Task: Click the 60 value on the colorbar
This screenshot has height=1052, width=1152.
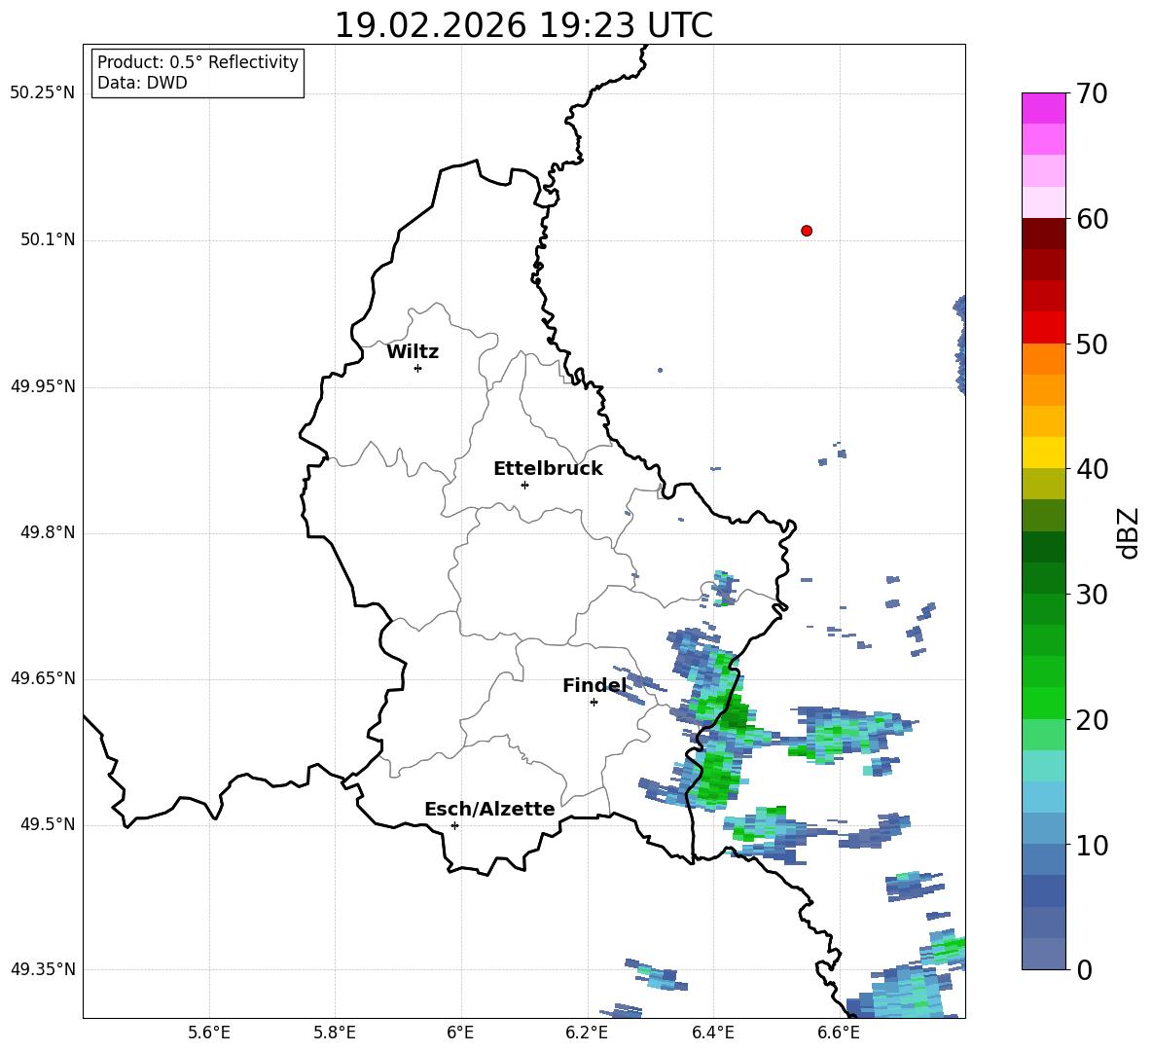Action: [1092, 219]
